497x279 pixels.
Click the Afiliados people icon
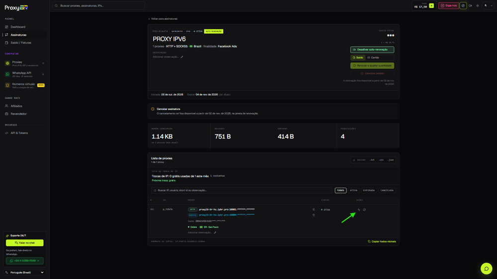(x=6, y=106)
